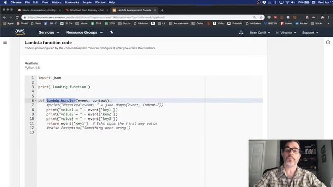This screenshot has width=333, height=187.
Task: Open the View menu
Action: [45, 2]
